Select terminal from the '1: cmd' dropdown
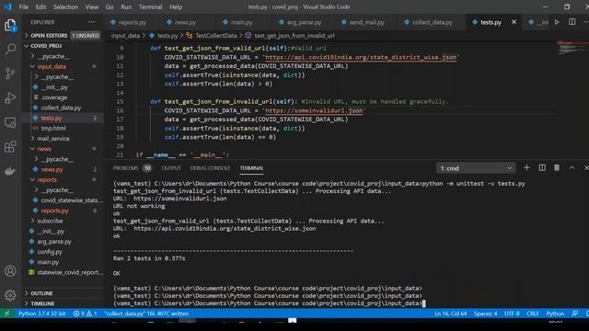Viewport: 589px width, 331px height. tap(476, 168)
